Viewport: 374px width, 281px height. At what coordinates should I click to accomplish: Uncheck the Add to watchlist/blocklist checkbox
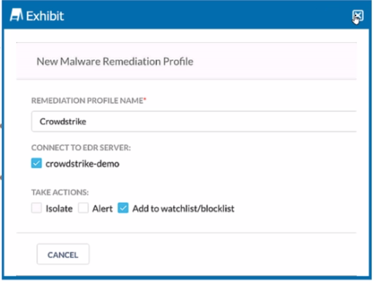pos(123,208)
